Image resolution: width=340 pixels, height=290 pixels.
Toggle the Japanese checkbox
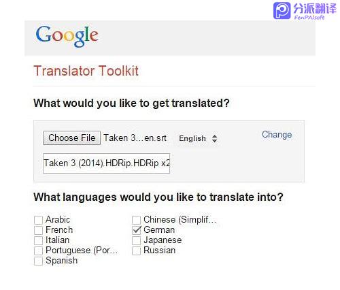pos(136,240)
